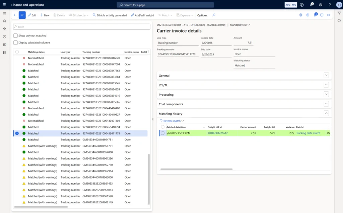Open the Settings gear icon
This screenshot has width=343, height=213.
click(320, 5)
